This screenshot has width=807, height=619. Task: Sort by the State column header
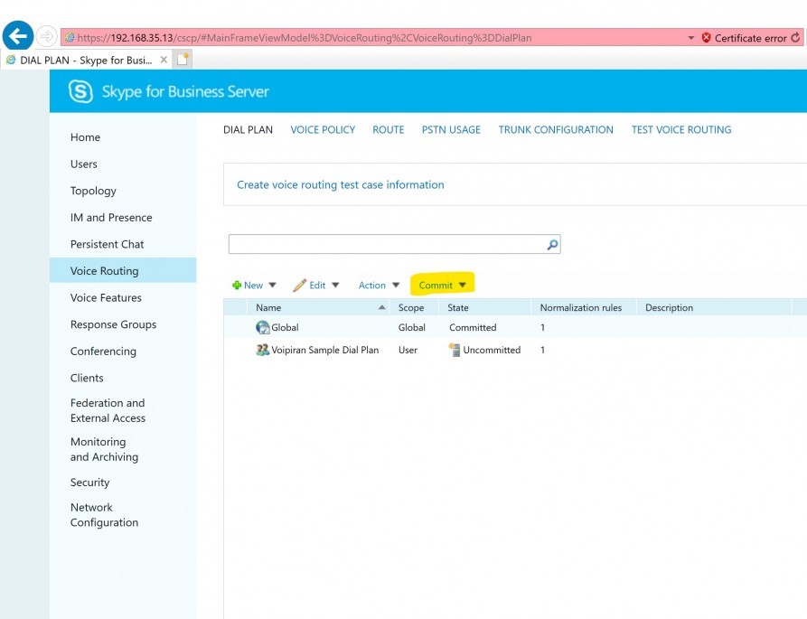coord(458,308)
